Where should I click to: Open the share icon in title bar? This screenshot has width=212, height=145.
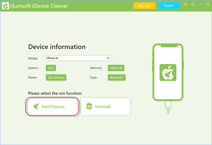coord(185,5)
